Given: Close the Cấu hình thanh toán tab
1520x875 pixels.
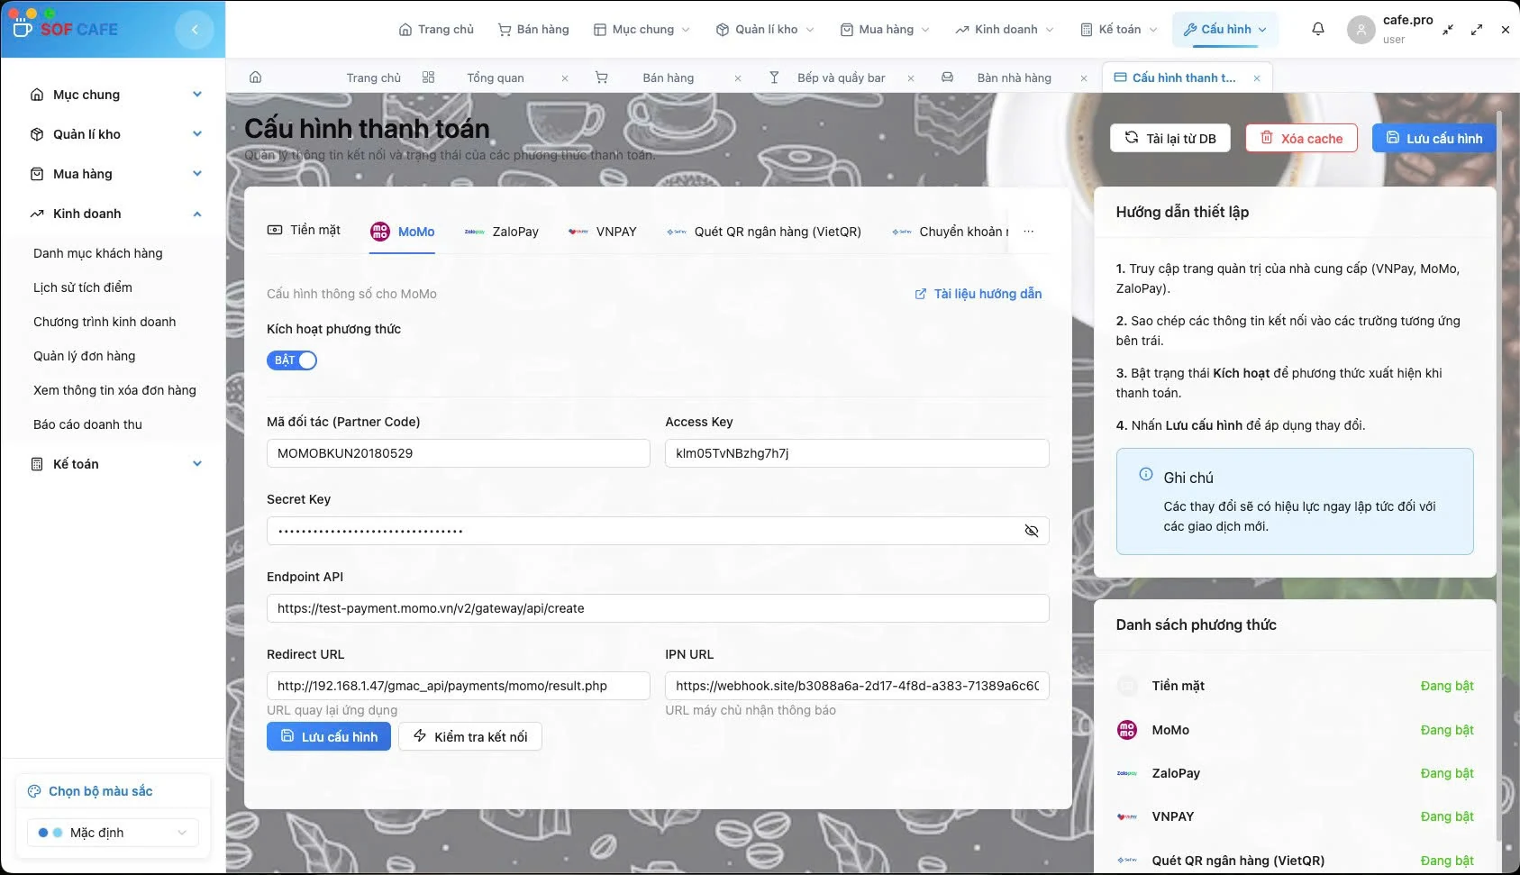Looking at the screenshot, I should [x=1257, y=78].
